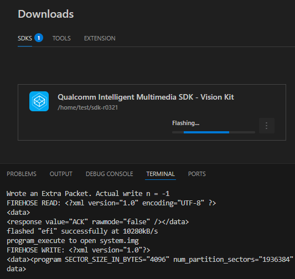The image size is (295, 279).
Task: Click the 'flashed "efi" successfully' terminal line
Action: pyautogui.click(x=82, y=231)
